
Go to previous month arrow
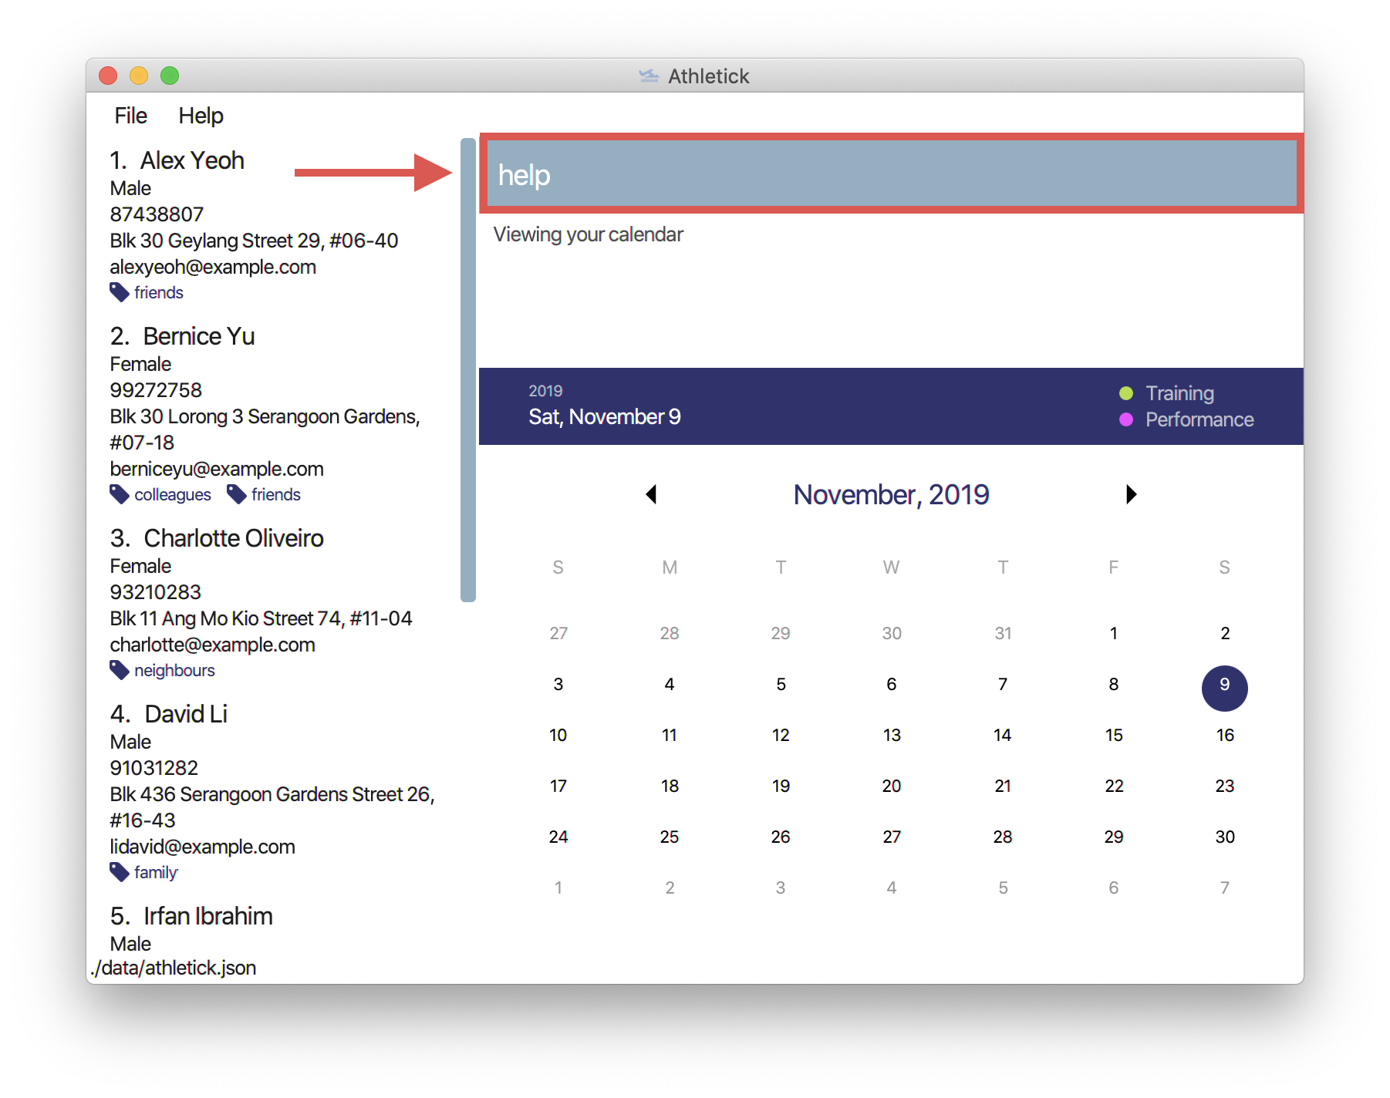coord(652,494)
